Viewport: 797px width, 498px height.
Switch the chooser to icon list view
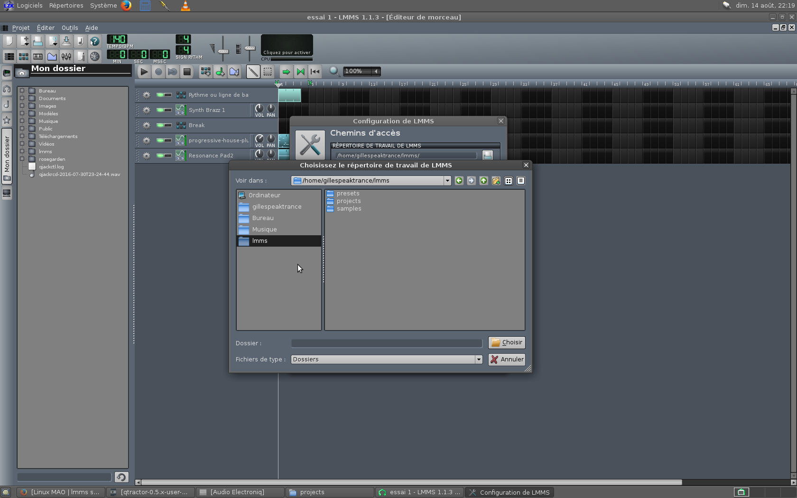509,181
